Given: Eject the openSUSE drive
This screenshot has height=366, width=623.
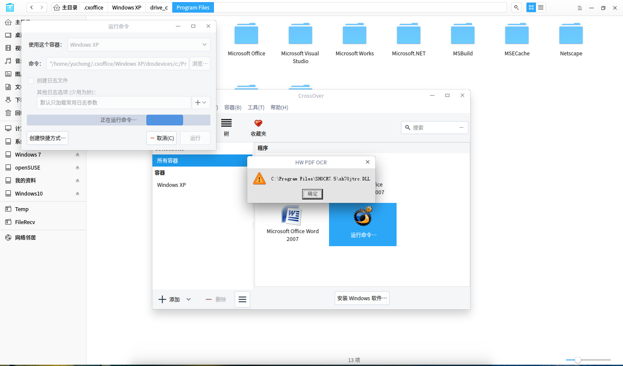Looking at the screenshot, I should (x=77, y=167).
